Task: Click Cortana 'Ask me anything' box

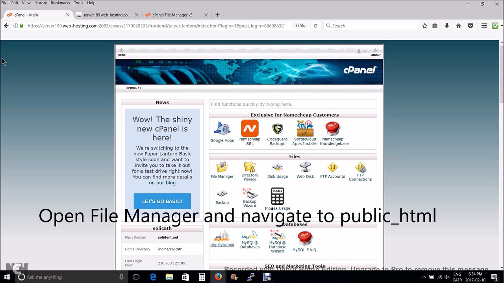Action: click(71, 277)
